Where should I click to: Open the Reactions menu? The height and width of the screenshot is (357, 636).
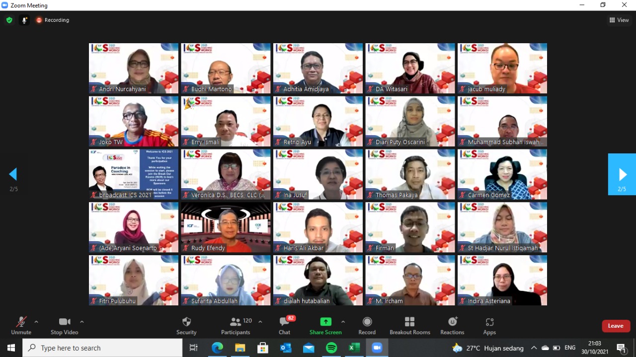click(452, 326)
